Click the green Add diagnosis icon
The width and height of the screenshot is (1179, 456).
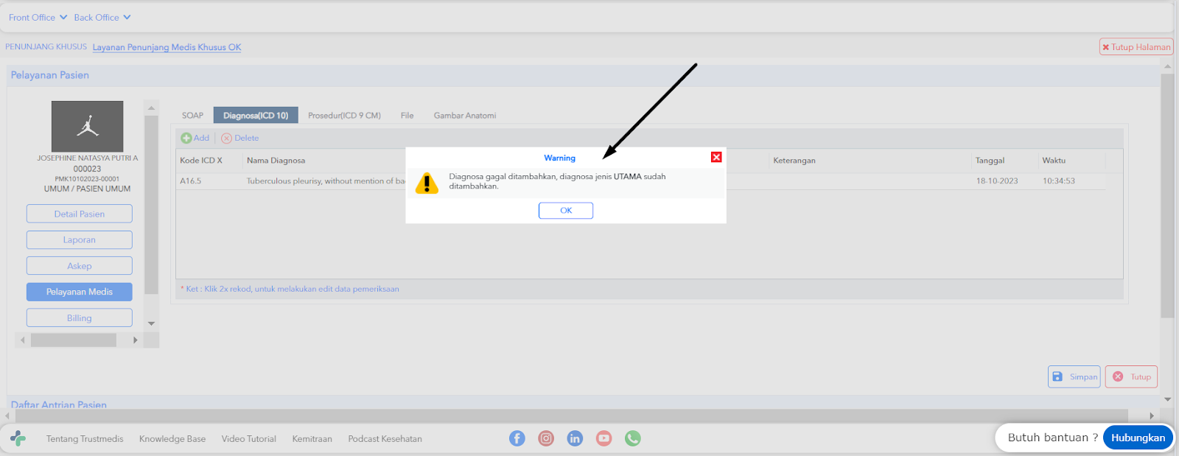[186, 138]
